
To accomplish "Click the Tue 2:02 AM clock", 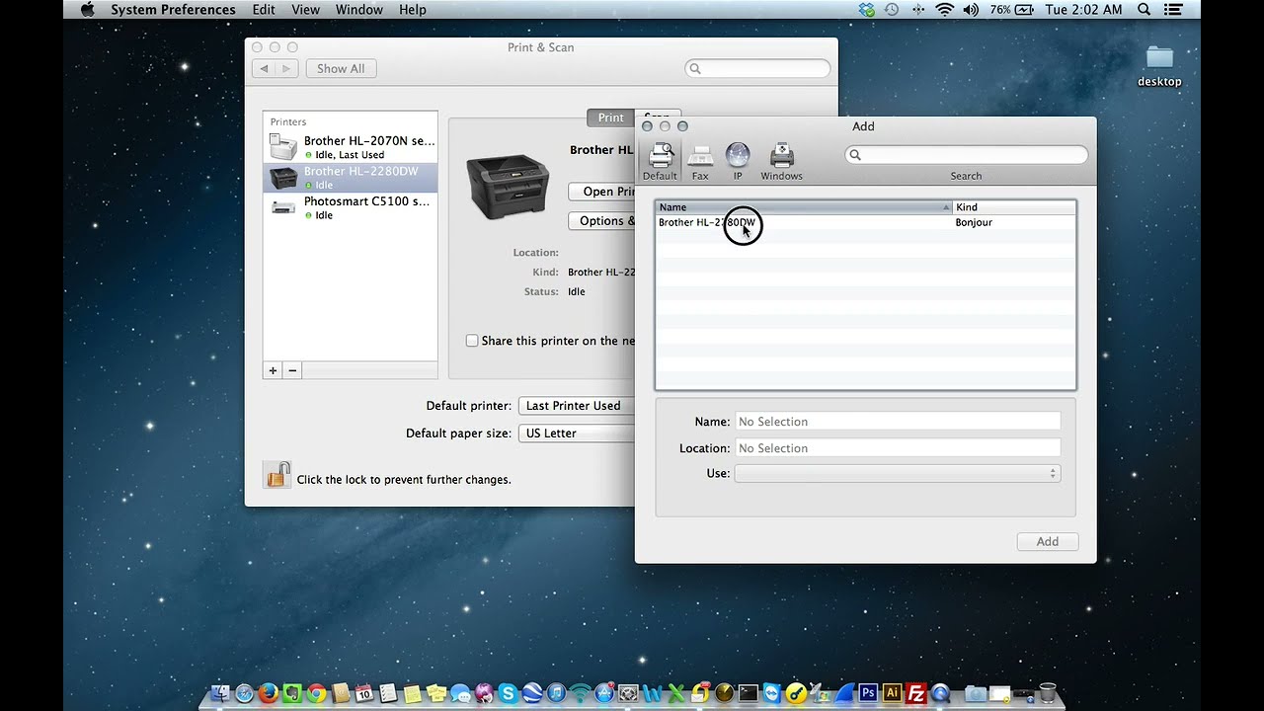I will (1083, 10).
